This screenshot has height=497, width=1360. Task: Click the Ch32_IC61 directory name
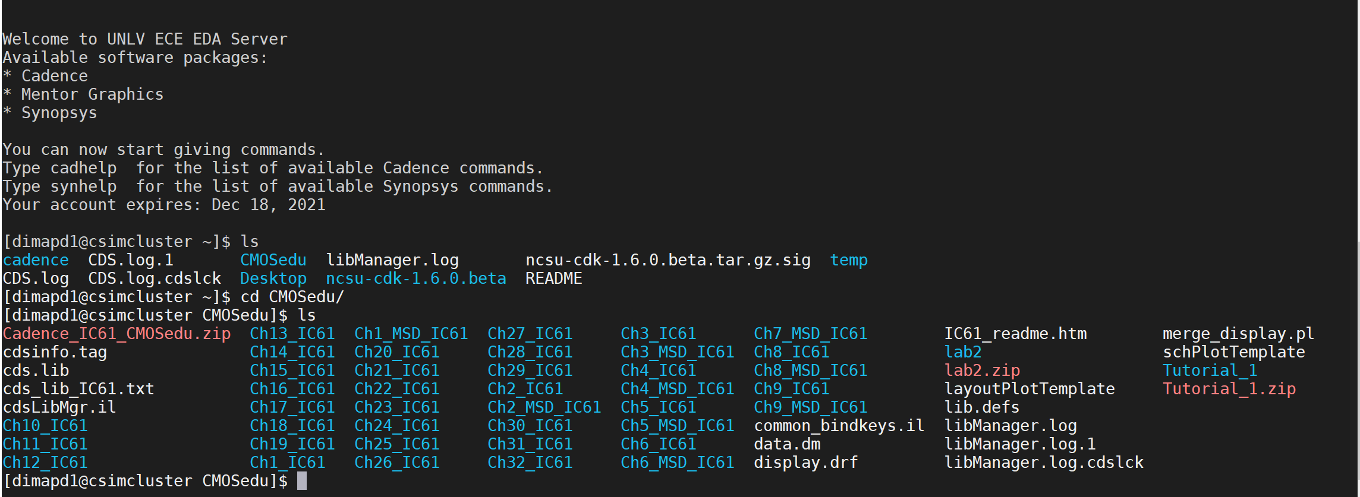(530, 463)
